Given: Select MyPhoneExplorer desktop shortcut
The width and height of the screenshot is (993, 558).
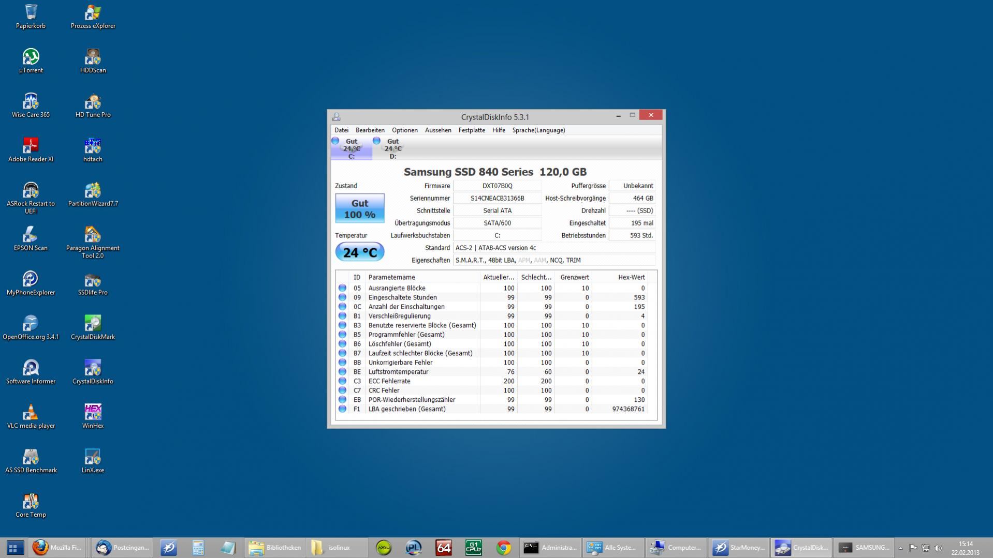Looking at the screenshot, I should tap(31, 283).
